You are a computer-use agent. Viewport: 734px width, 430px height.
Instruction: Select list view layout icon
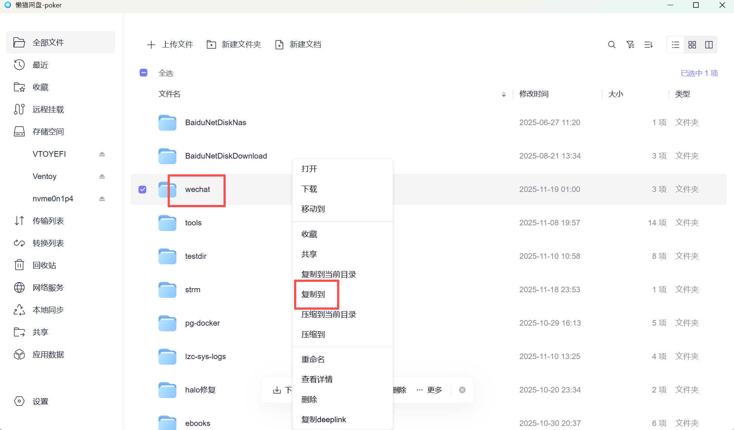pyautogui.click(x=675, y=45)
